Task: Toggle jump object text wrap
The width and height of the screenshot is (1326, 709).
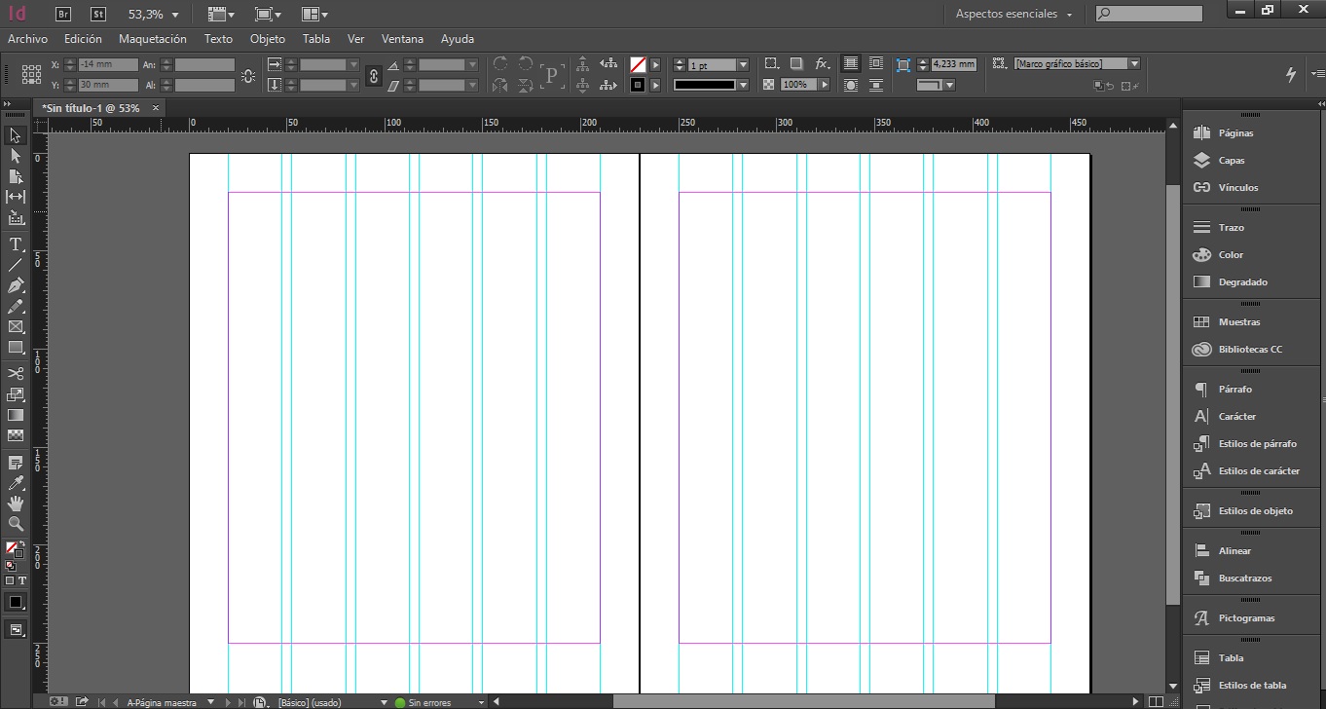Action: click(x=876, y=85)
